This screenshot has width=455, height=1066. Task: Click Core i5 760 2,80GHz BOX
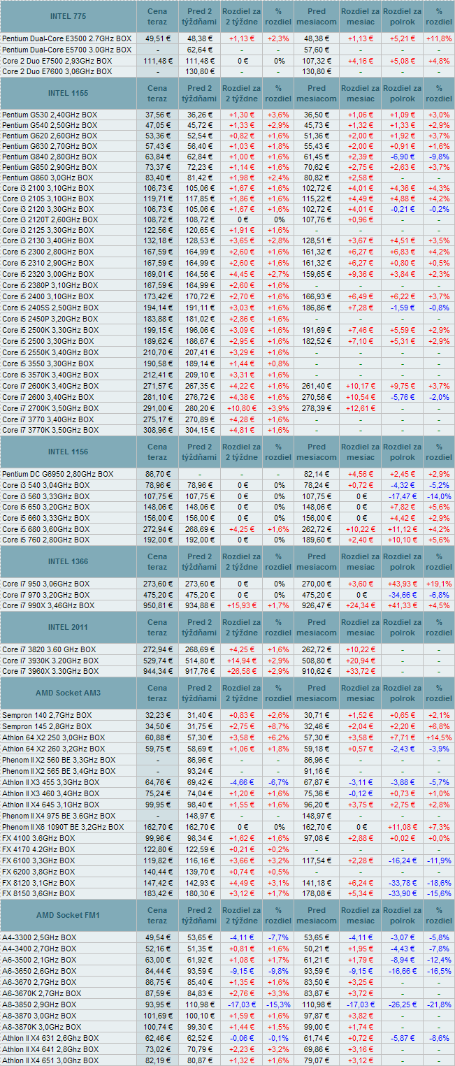pyautogui.click(x=46, y=540)
